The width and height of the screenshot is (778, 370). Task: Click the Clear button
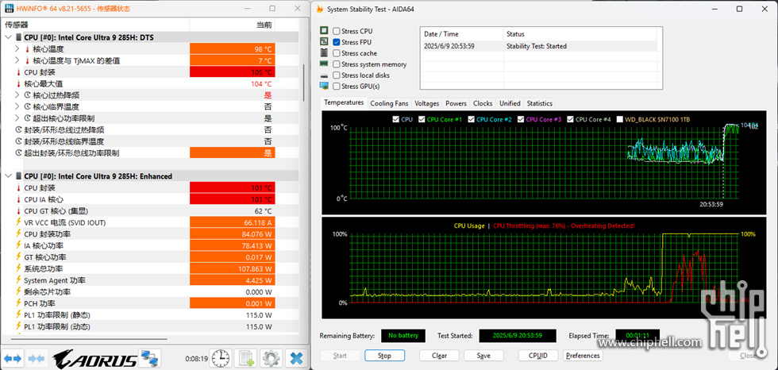tap(439, 356)
